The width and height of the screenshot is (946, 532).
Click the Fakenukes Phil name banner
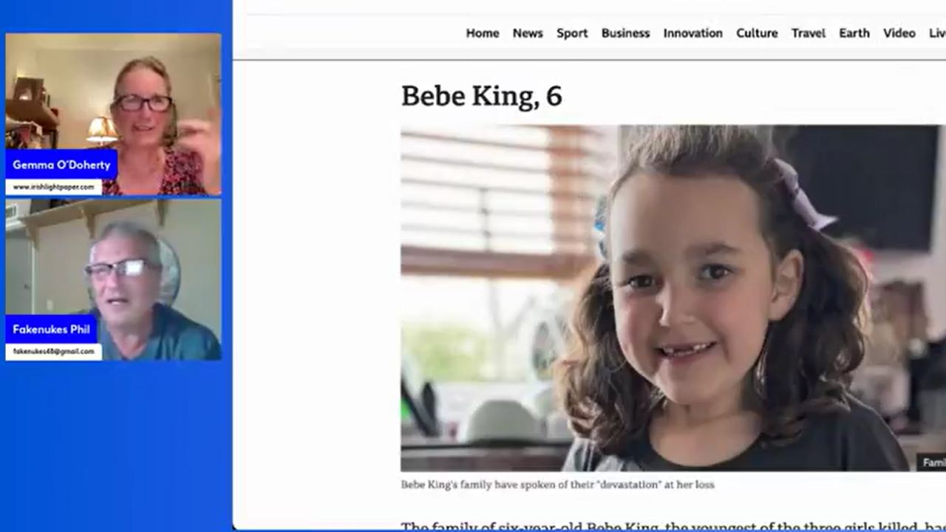point(51,329)
